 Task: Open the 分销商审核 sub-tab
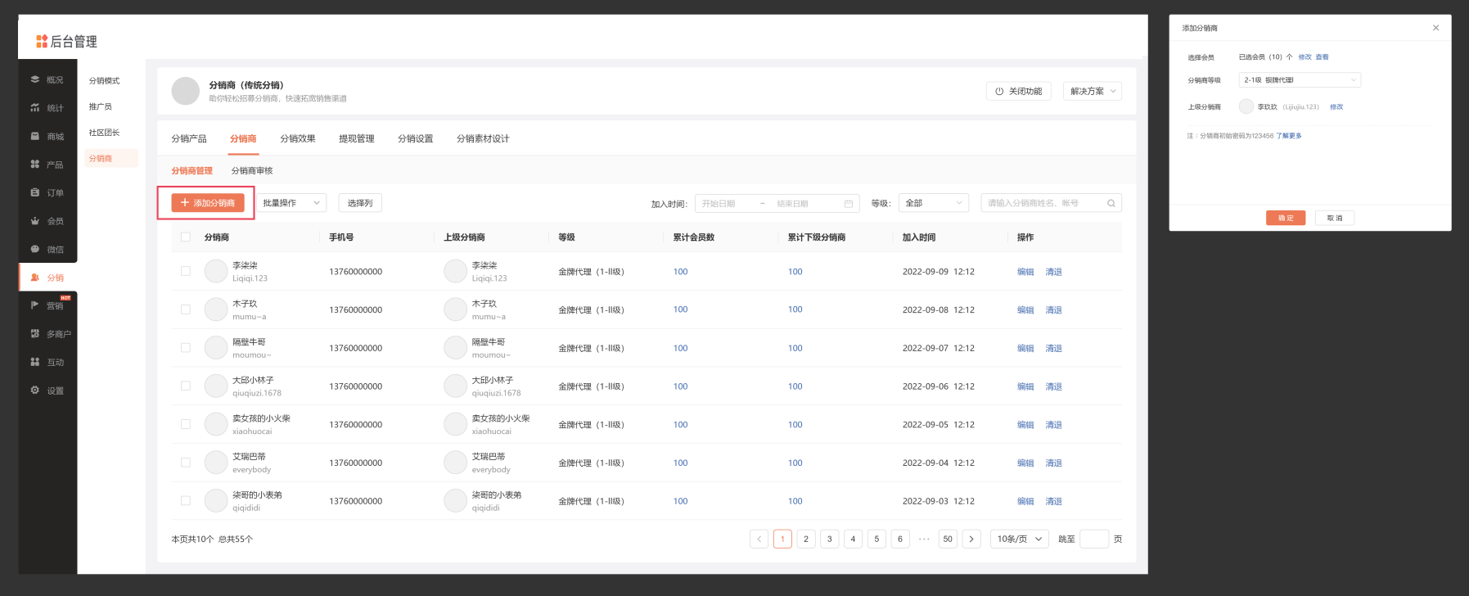click(252, 170)
